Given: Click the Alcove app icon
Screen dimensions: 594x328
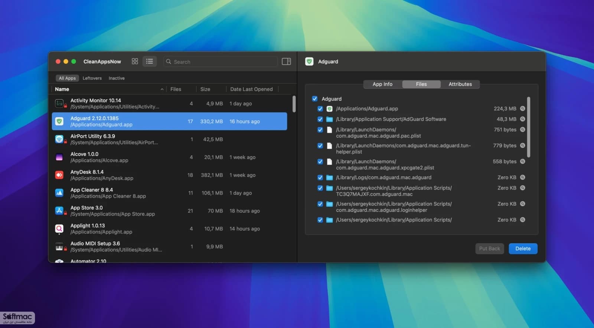Looking at the screenshot, I should [x=59, y=157].
